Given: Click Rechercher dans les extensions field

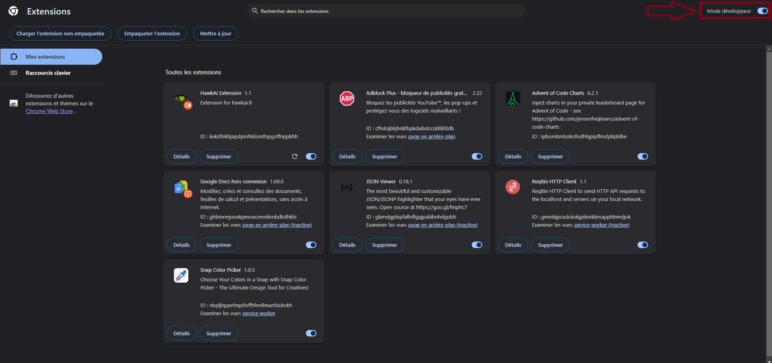Looking at the screenshot, I should [386, 11].
